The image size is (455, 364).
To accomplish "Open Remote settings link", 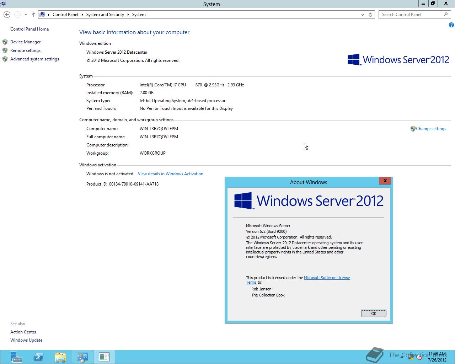I will [x=25, y=50].
